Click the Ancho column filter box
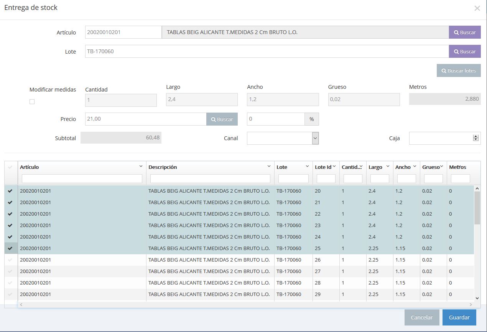 click(406, 178)
